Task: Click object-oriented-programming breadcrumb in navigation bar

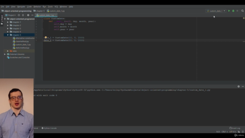Action: (16, 11)
